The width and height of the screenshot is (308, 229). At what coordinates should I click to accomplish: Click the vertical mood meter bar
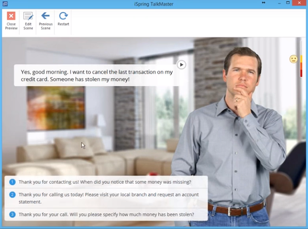(301, 59)
